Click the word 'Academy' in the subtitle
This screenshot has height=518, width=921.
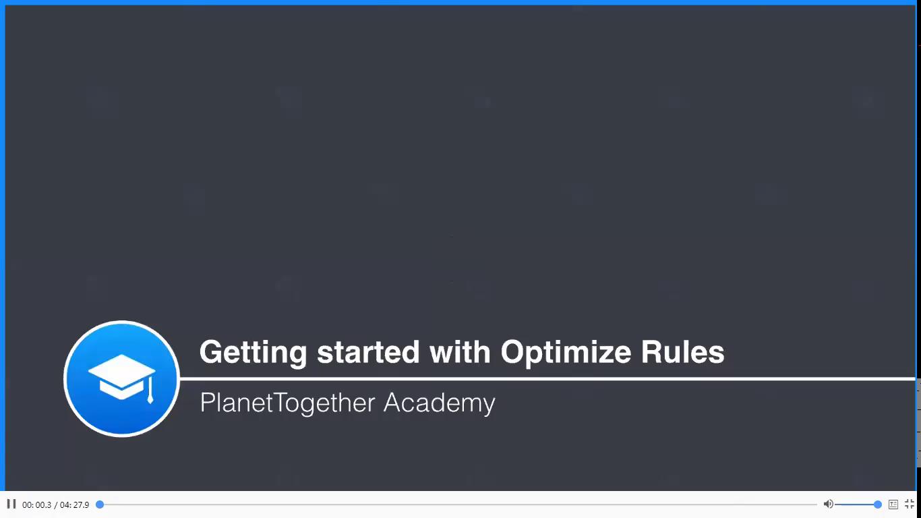[x=440, y=403]
